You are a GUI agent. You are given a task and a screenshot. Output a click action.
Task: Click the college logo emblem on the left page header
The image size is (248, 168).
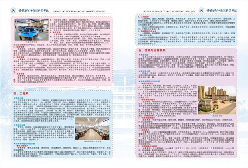pos(13,10)
